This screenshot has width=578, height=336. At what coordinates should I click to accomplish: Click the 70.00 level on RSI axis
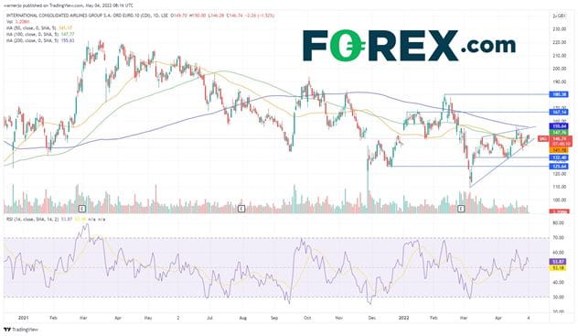[559, 238]
